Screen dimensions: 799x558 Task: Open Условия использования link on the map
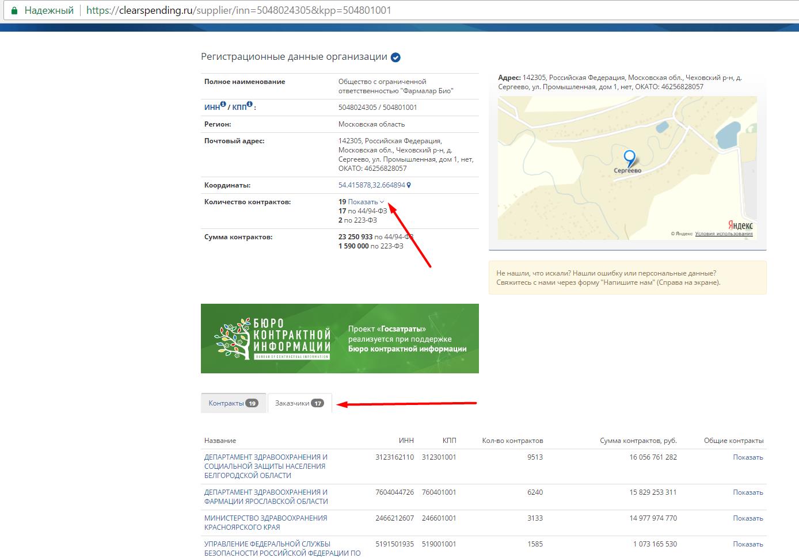tap(724, 234)
